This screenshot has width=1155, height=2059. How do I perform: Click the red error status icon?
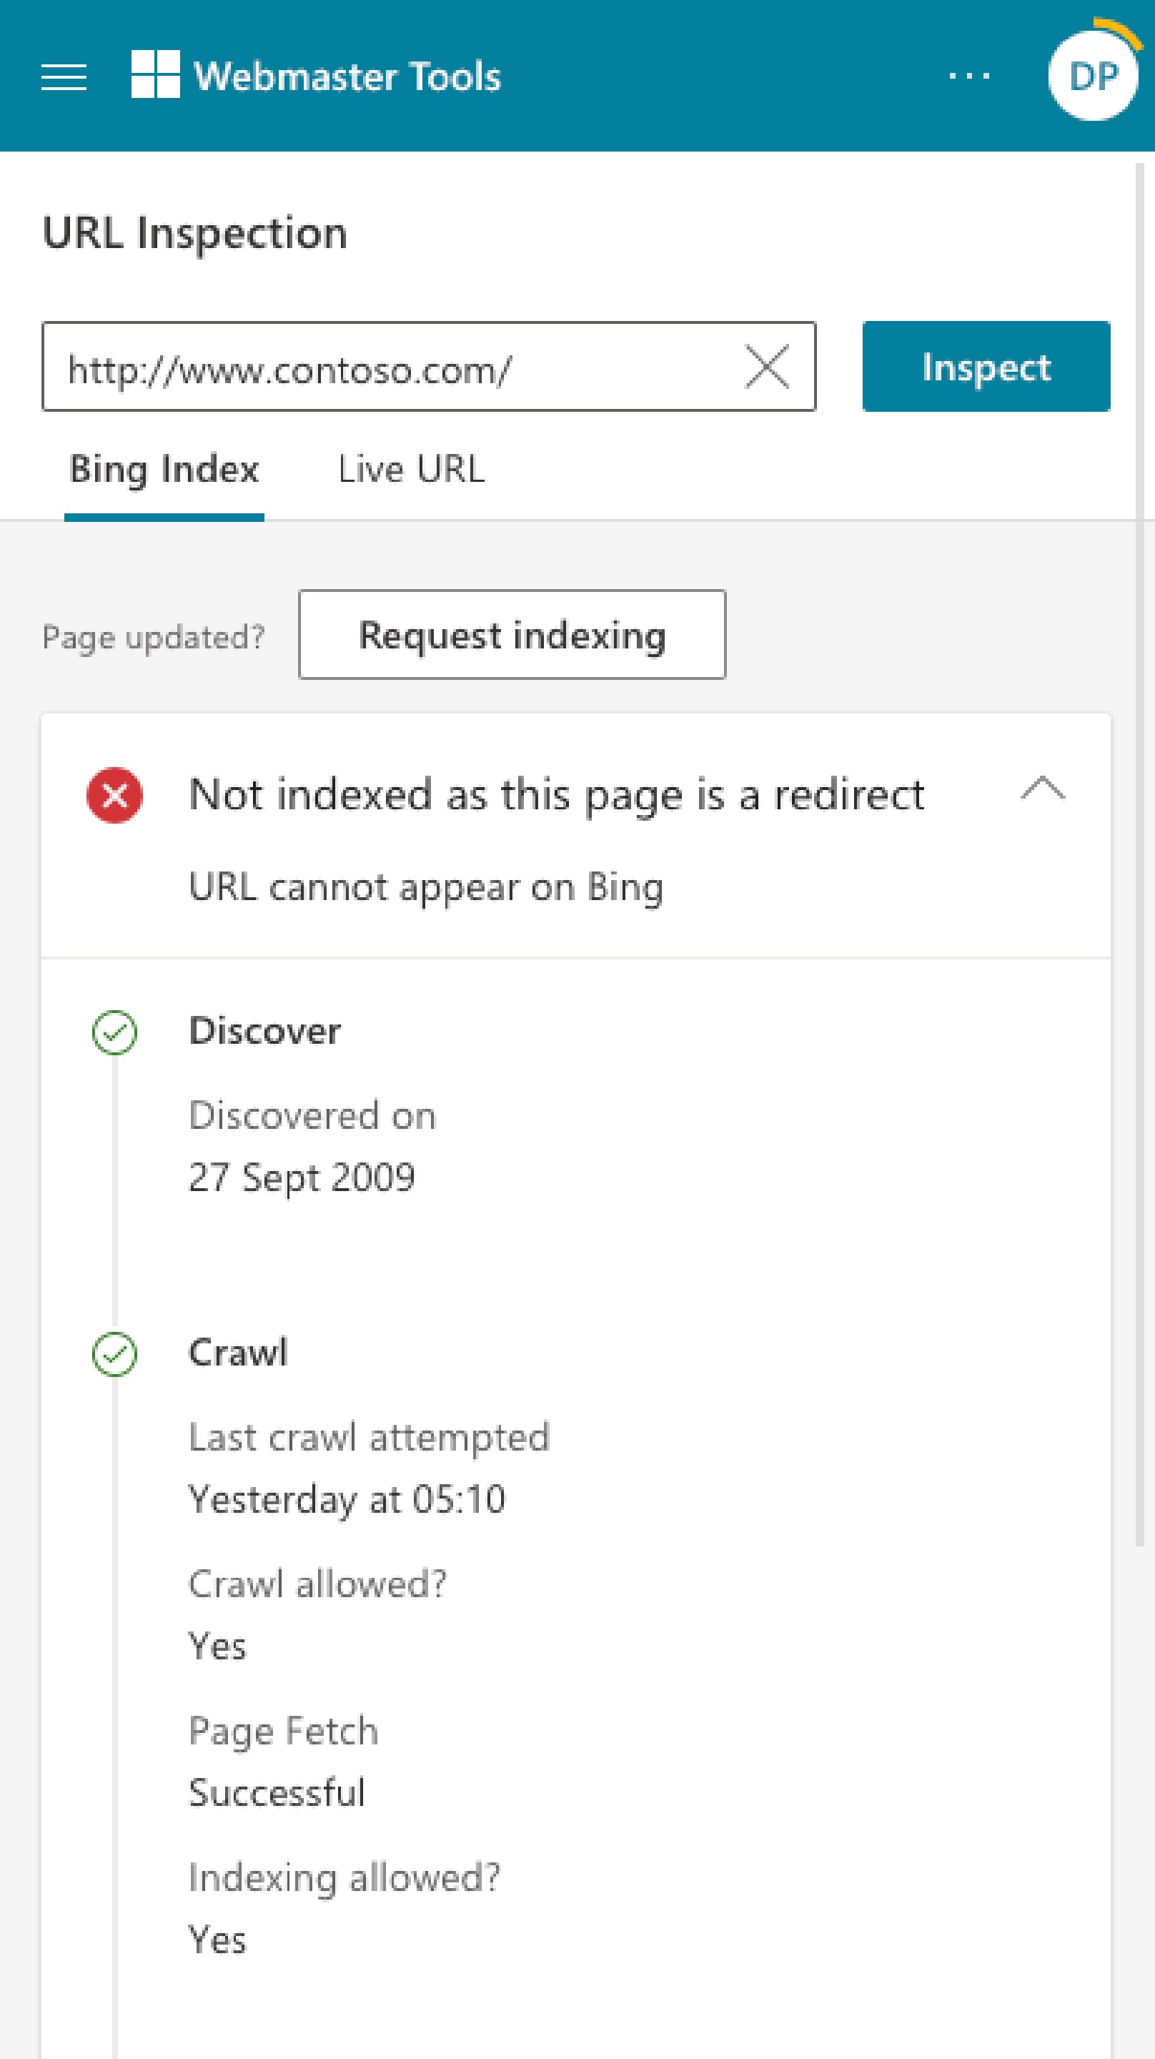114,795
